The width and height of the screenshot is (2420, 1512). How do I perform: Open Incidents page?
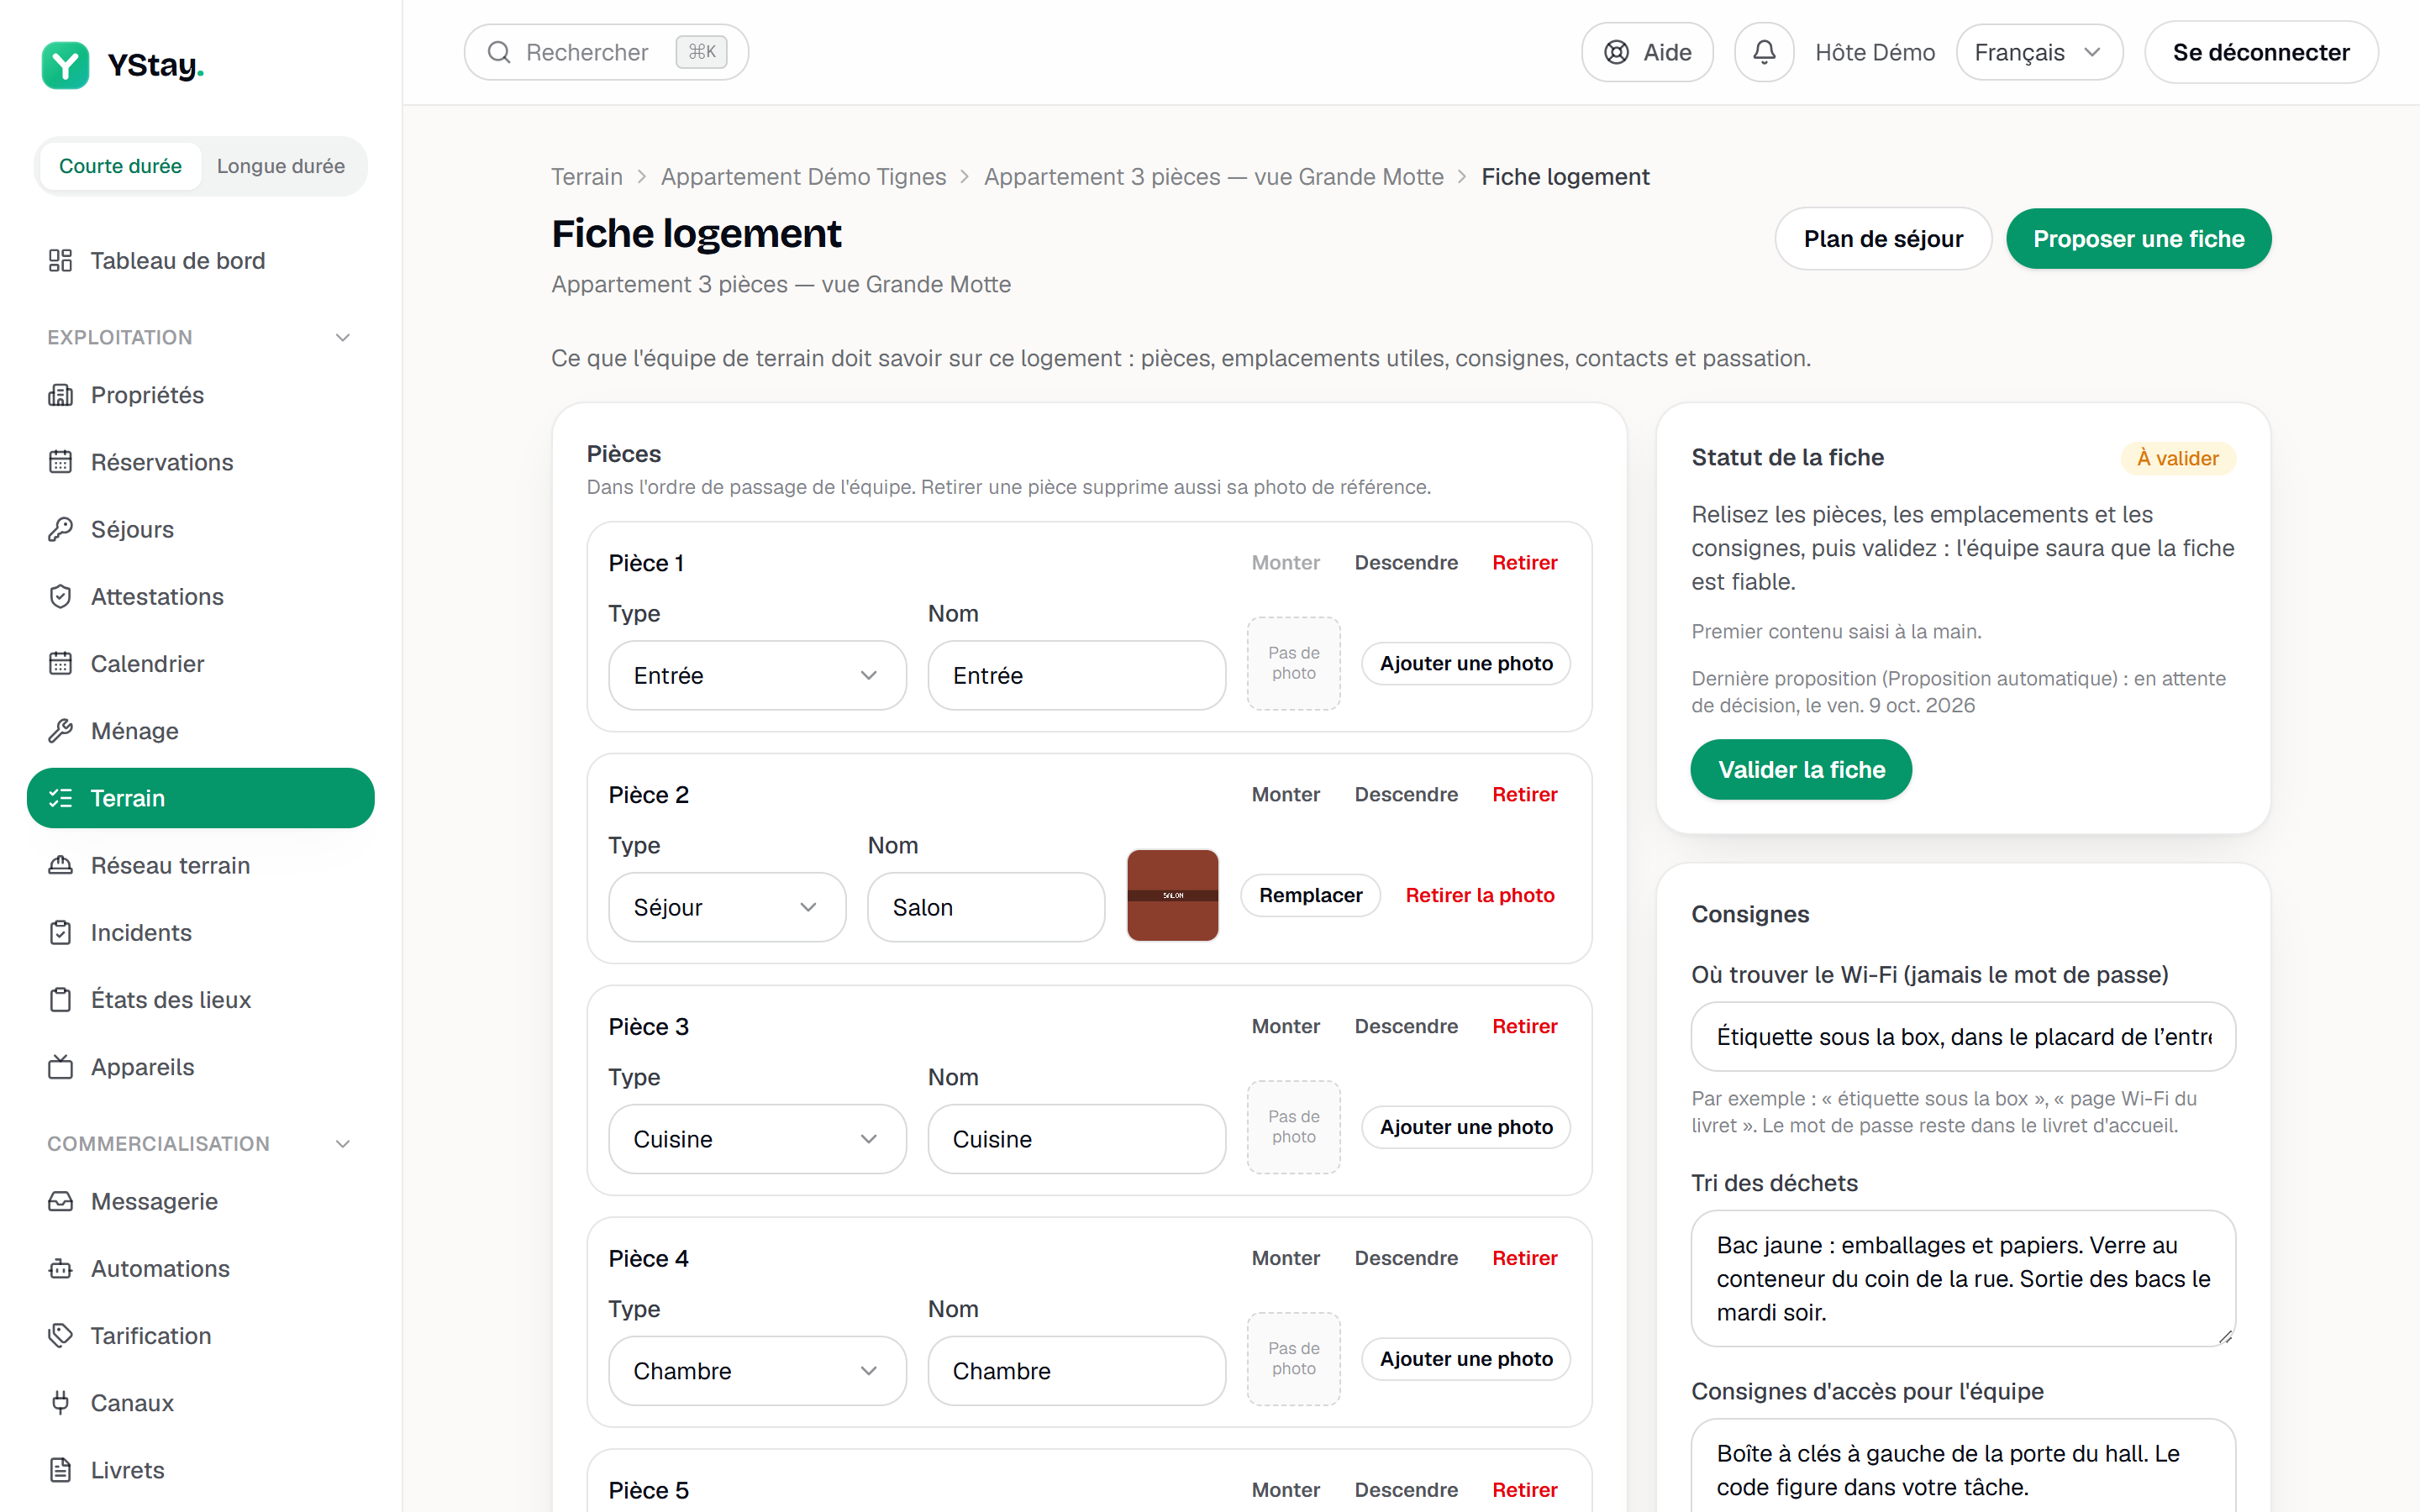[x=200, y=933]
